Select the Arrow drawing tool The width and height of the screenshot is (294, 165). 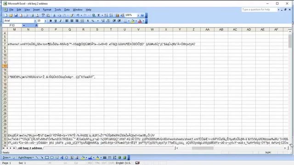tap(42, 158)
